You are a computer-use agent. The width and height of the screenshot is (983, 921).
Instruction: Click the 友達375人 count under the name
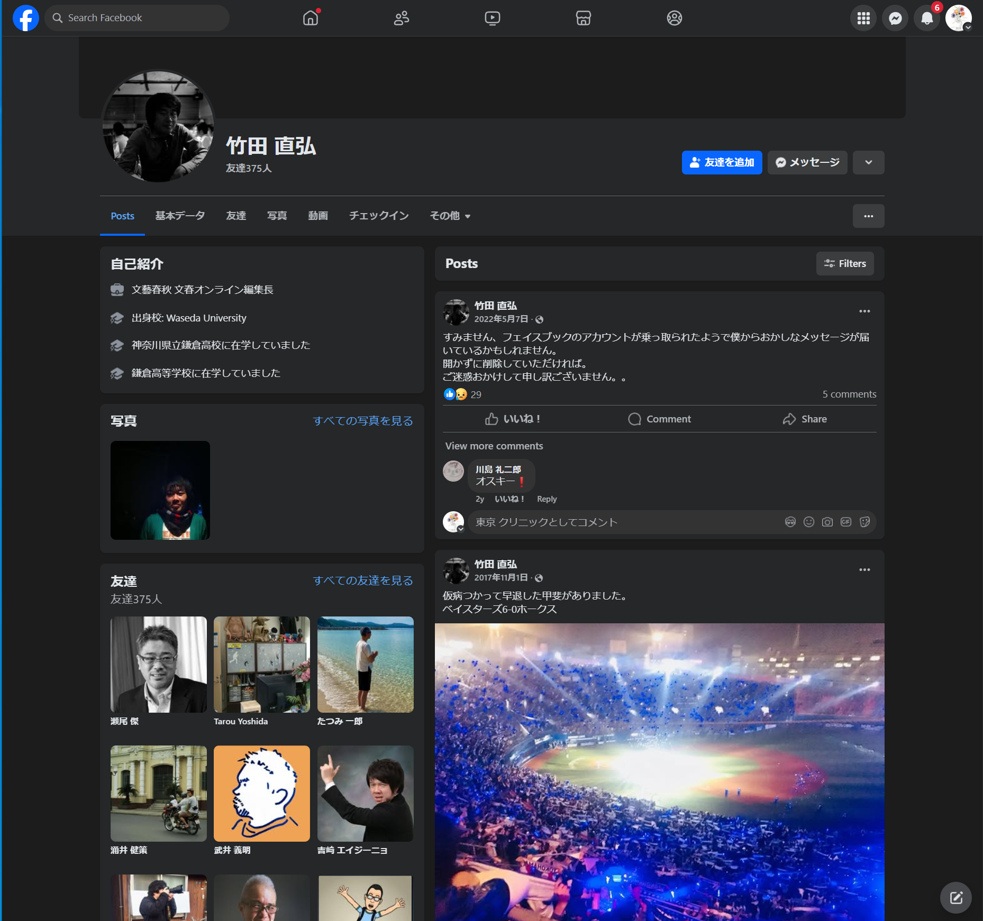249,168
